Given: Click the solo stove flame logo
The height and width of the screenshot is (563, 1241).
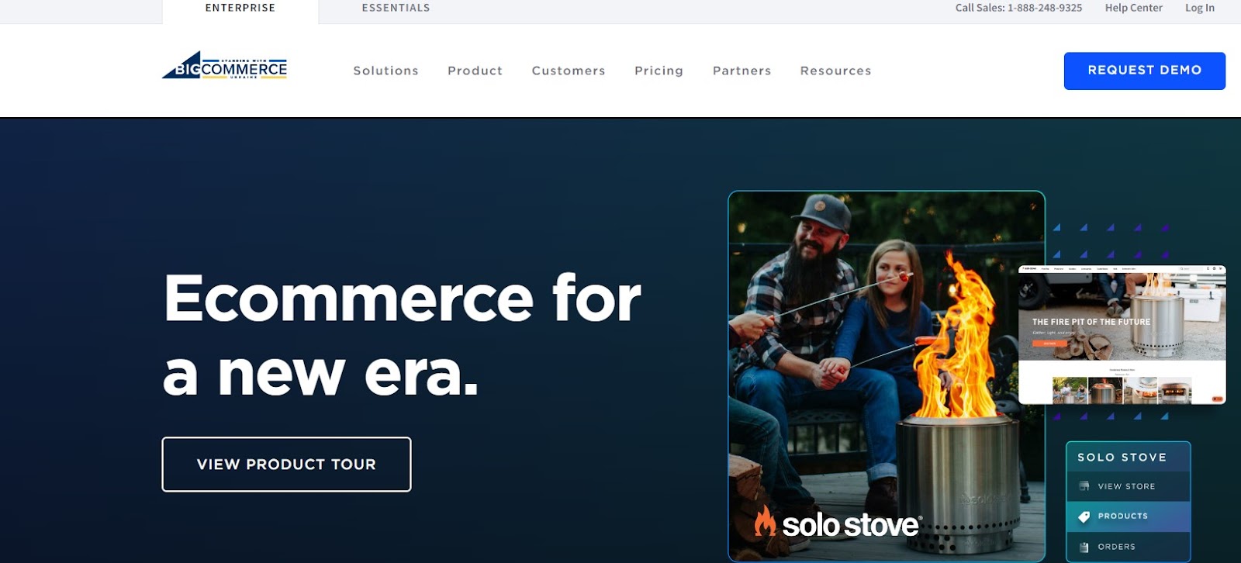Looking at the screenshot, I should click(x=765, y=521).
